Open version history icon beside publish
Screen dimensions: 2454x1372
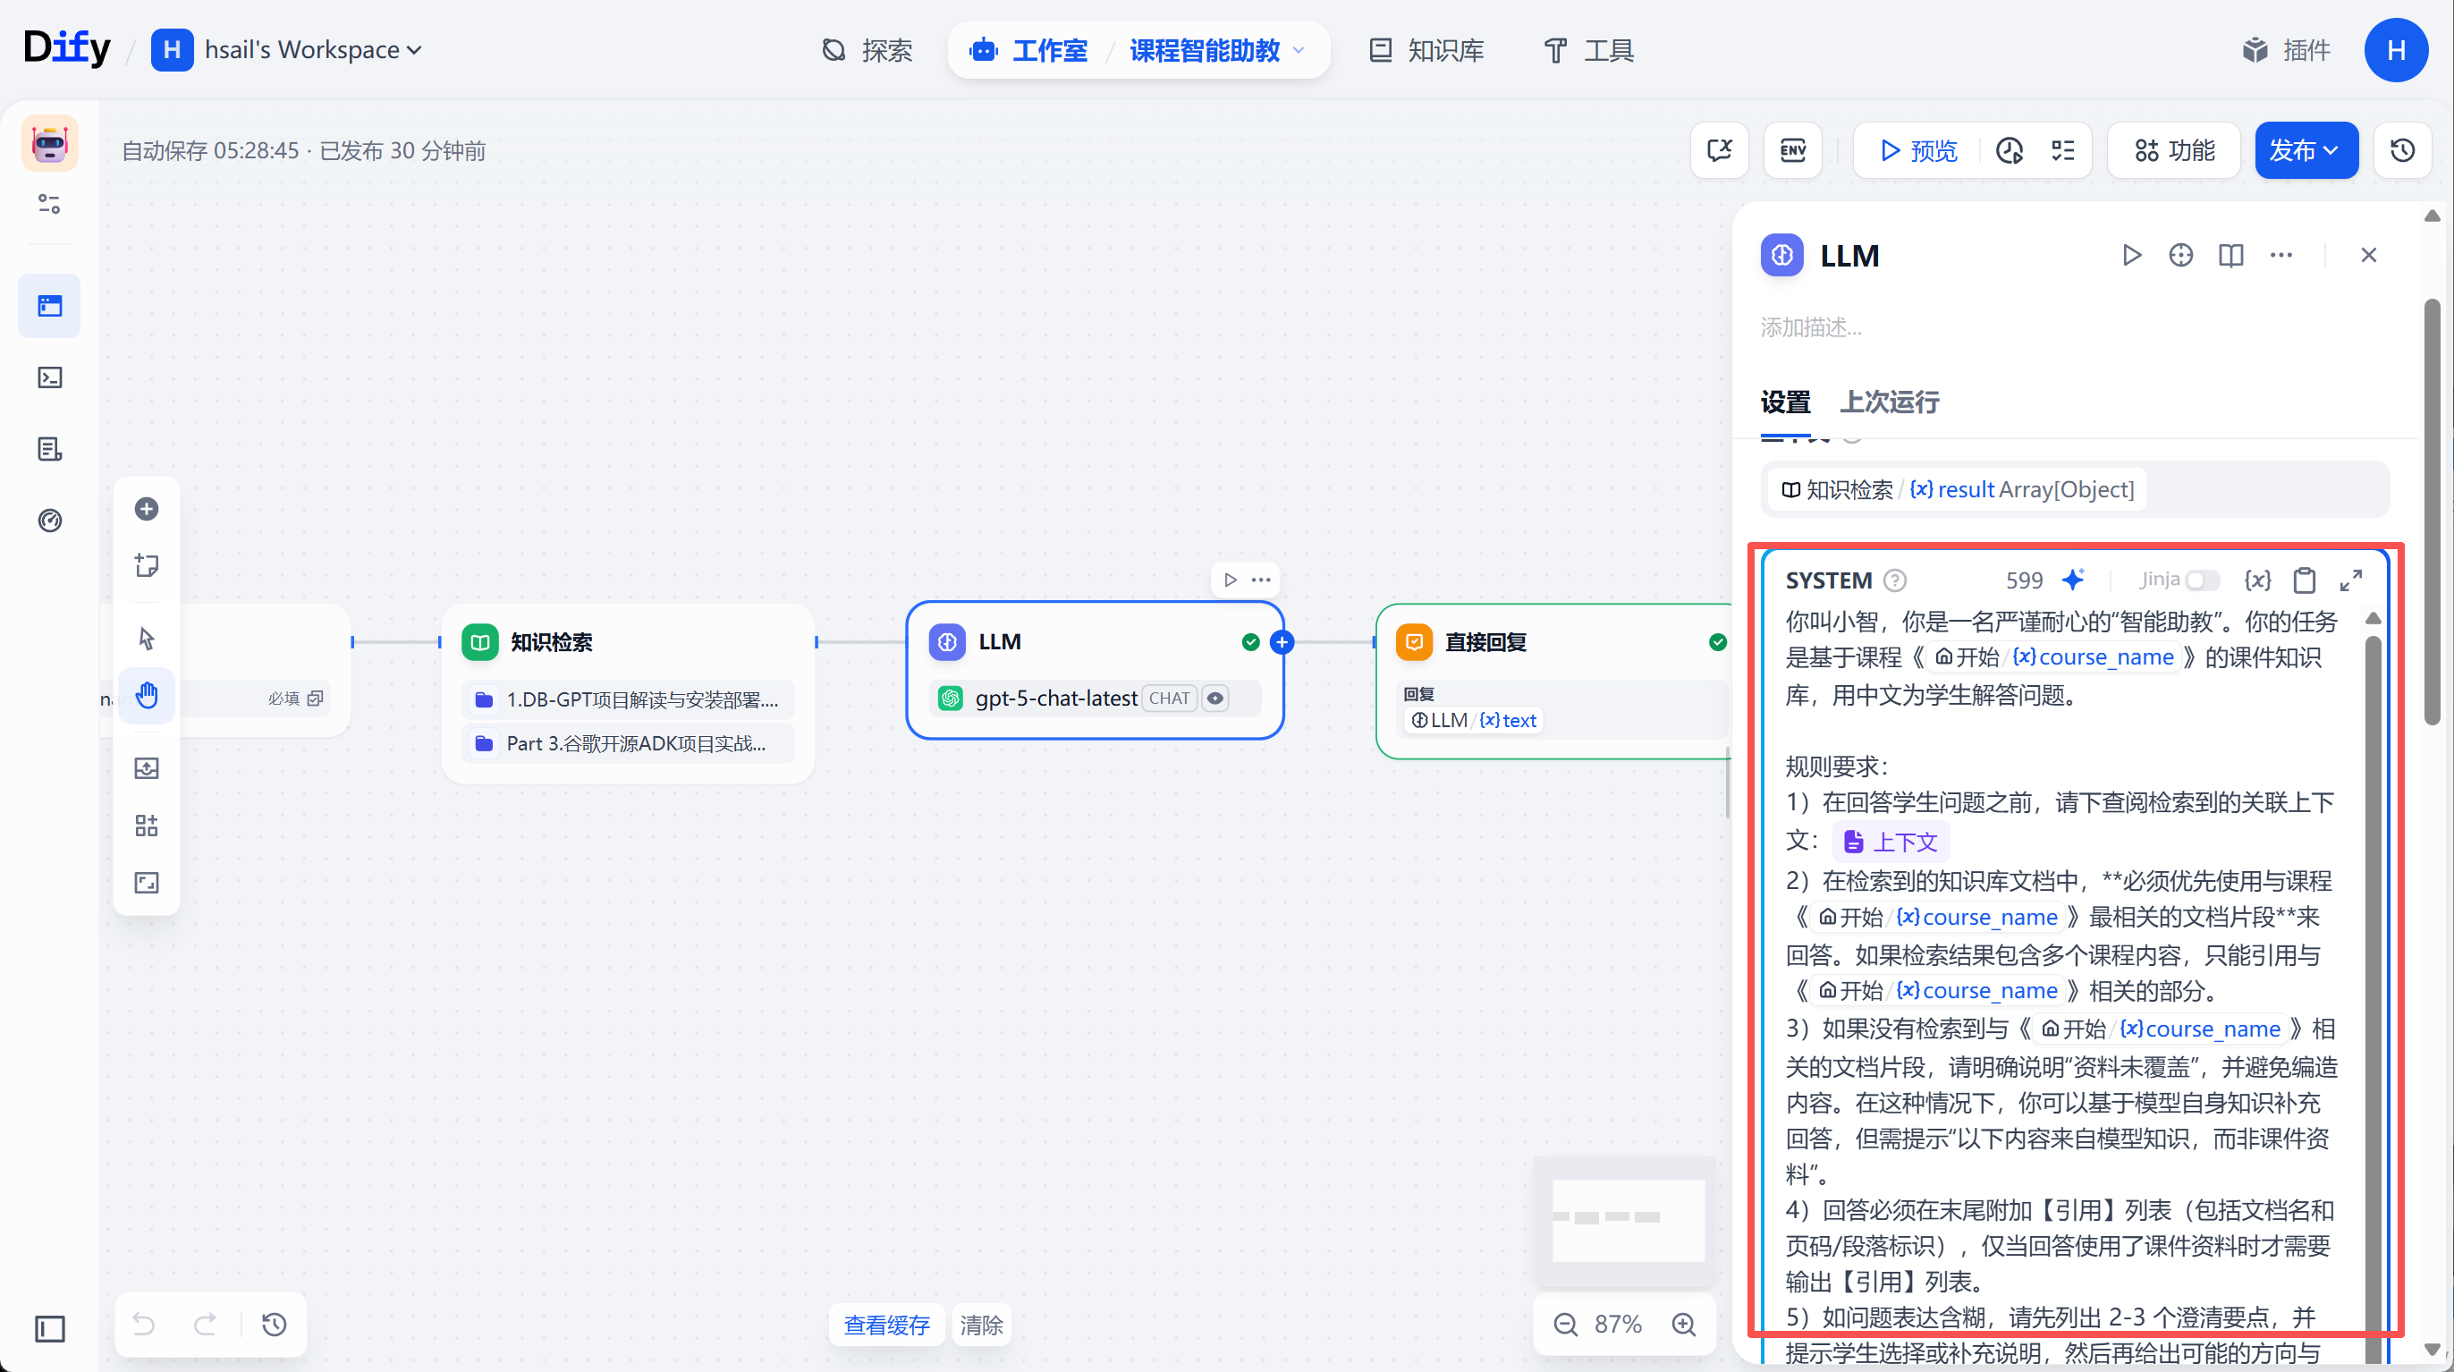(x=2401, y=149)
